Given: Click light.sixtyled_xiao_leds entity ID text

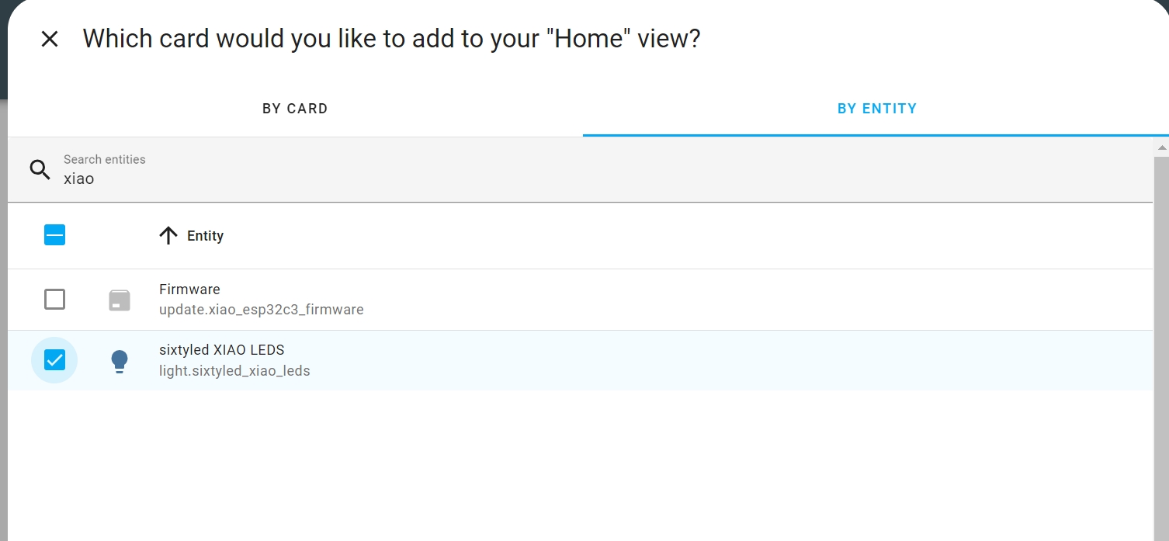Looking at the screenshot, I should (234, 371).
